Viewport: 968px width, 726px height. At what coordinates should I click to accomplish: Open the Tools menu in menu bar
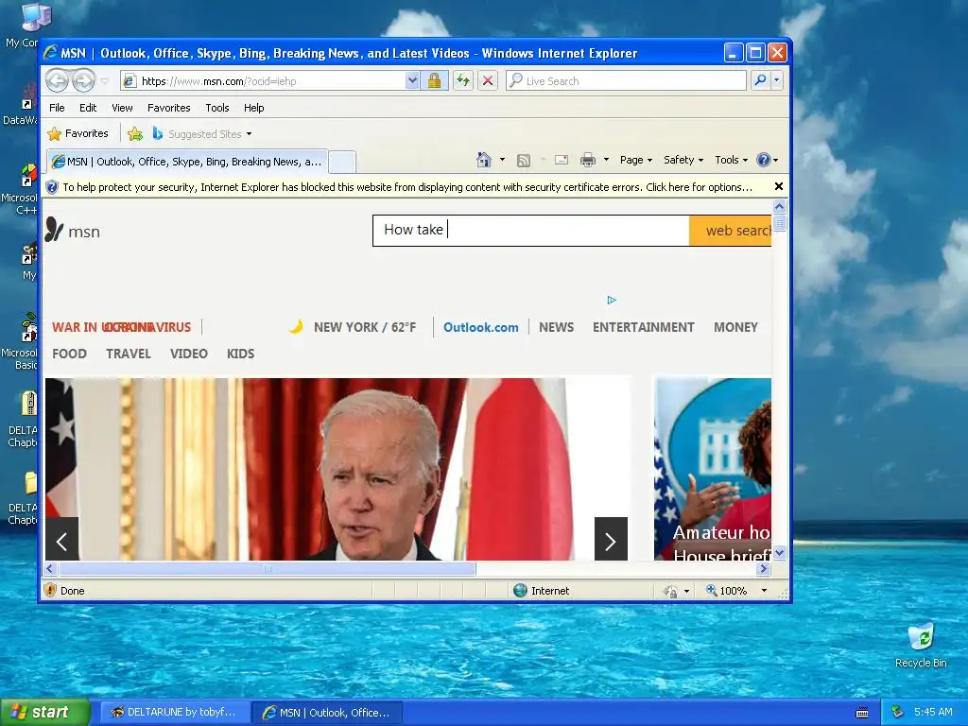point(217,108)
